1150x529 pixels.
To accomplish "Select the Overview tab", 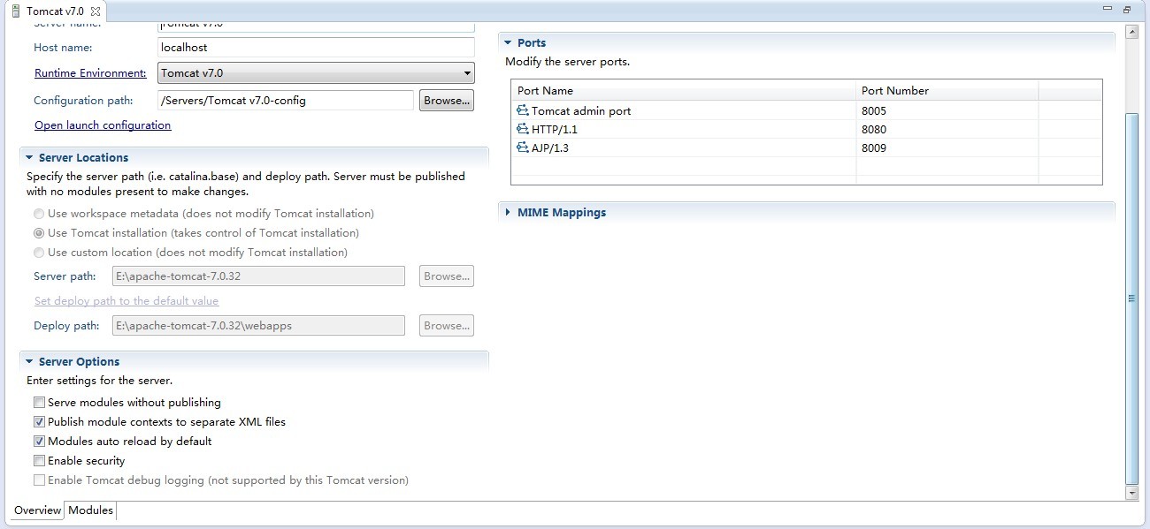I will [x=36, y=510].
